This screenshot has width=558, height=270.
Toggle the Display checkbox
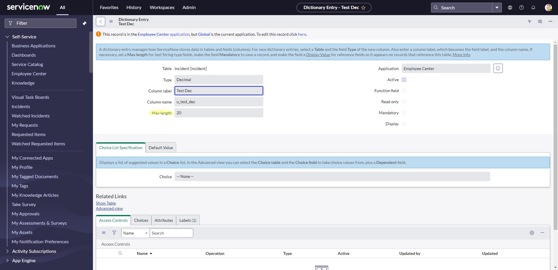click(404, 124)
